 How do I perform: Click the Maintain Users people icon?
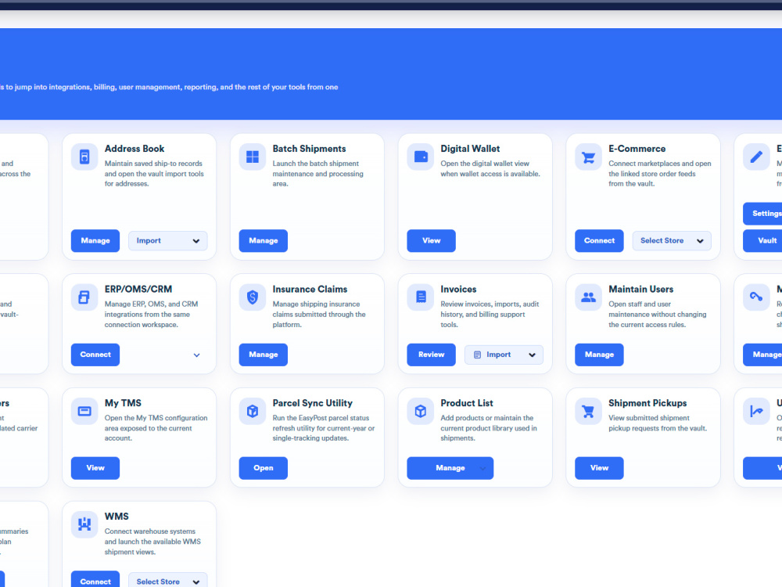(x=589, y=297)
